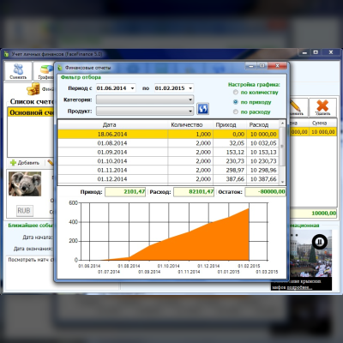The width and height of the screenshot is (343, 343).
Task: Click the gold coins stack icon
Action: [33, 89]
